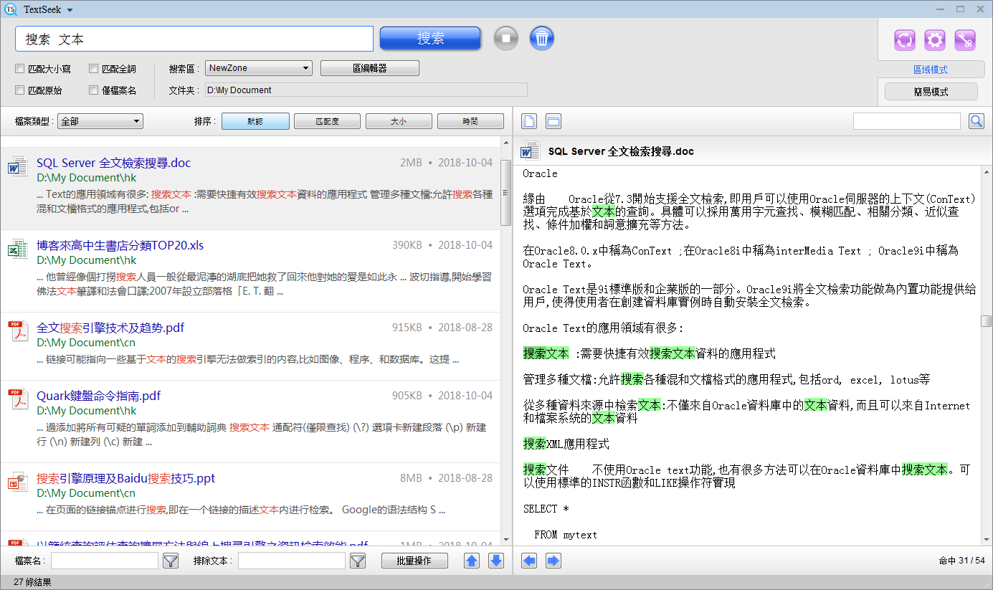993x590 pixels.
Task: Jump to previous hit with left arrow
Action: 529,561
